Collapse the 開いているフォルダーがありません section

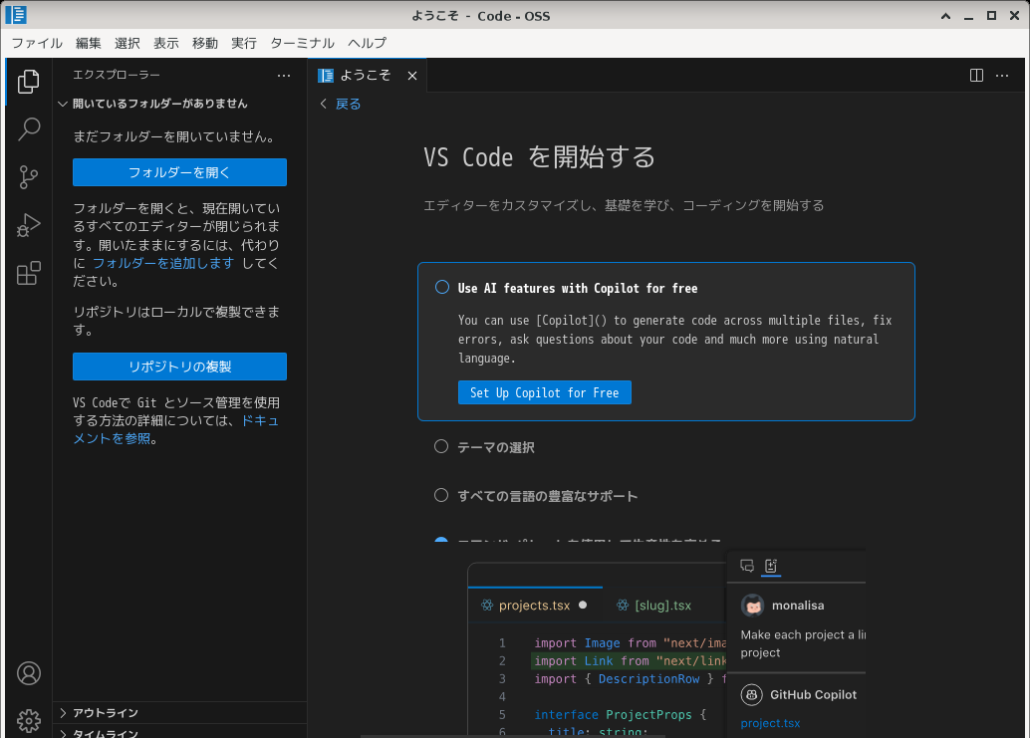pos(179,104)
